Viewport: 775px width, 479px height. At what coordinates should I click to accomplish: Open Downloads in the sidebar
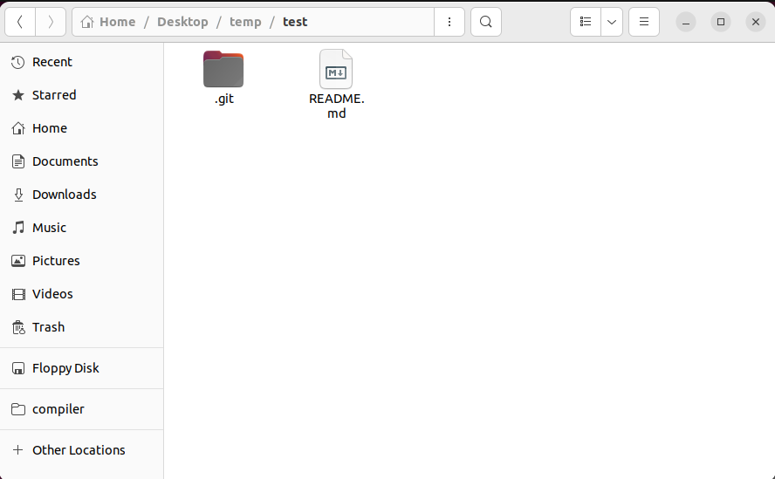click(81, 195)
